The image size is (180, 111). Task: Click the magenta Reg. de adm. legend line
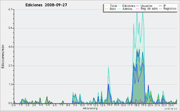tap(137, 9)
